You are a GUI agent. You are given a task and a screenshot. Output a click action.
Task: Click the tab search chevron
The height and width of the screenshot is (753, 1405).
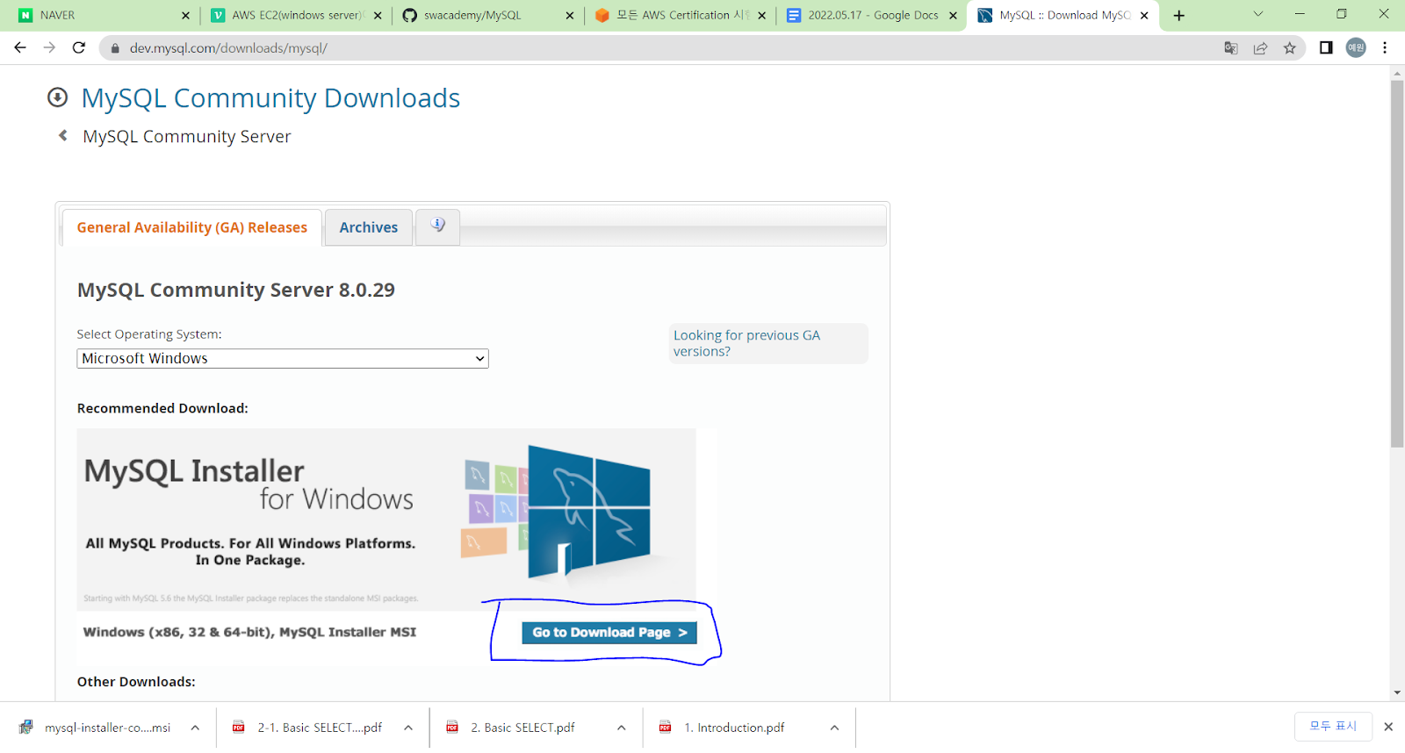1257,14
